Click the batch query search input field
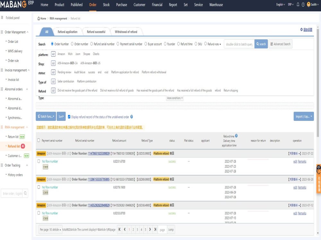 tap(239, 44)
